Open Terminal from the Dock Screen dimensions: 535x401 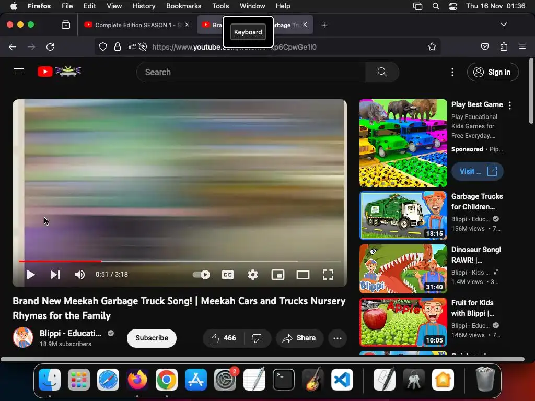click(284, 380)
